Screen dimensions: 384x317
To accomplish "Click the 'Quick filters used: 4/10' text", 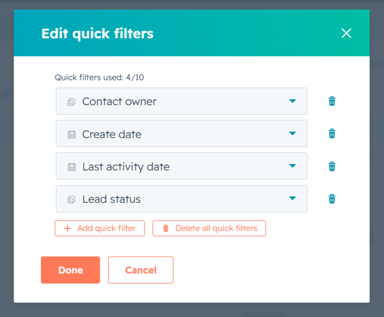I will (99, 77).
